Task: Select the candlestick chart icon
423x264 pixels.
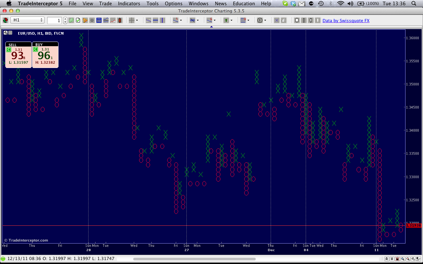Action: 120,20
